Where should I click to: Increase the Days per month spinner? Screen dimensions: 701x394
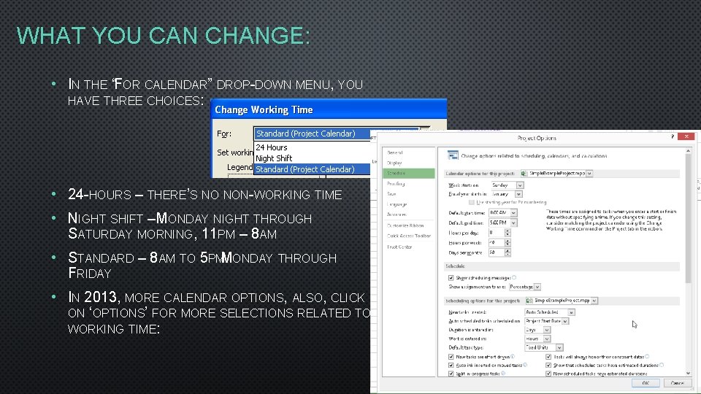pos(507,250)
